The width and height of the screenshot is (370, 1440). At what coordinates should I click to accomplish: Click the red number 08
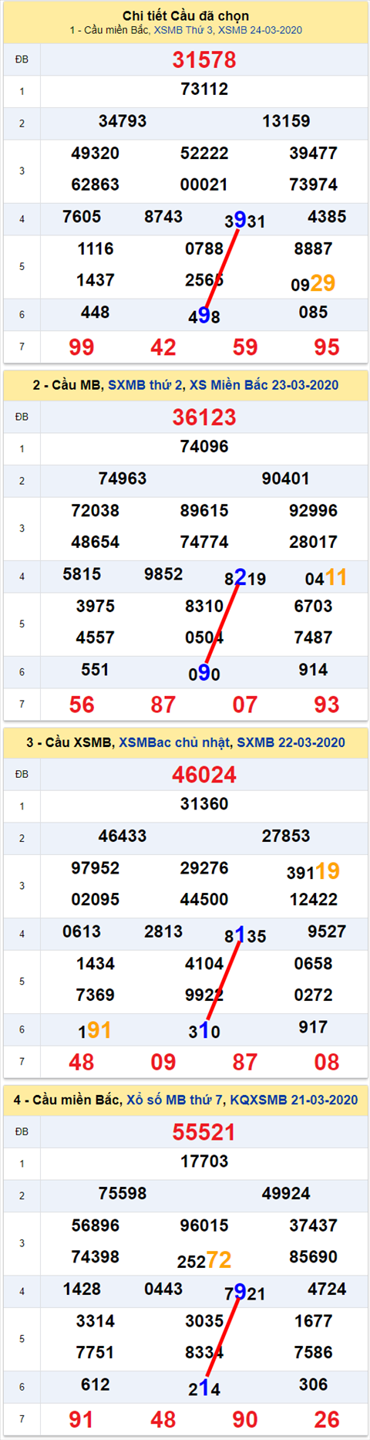pos(327,1062)
